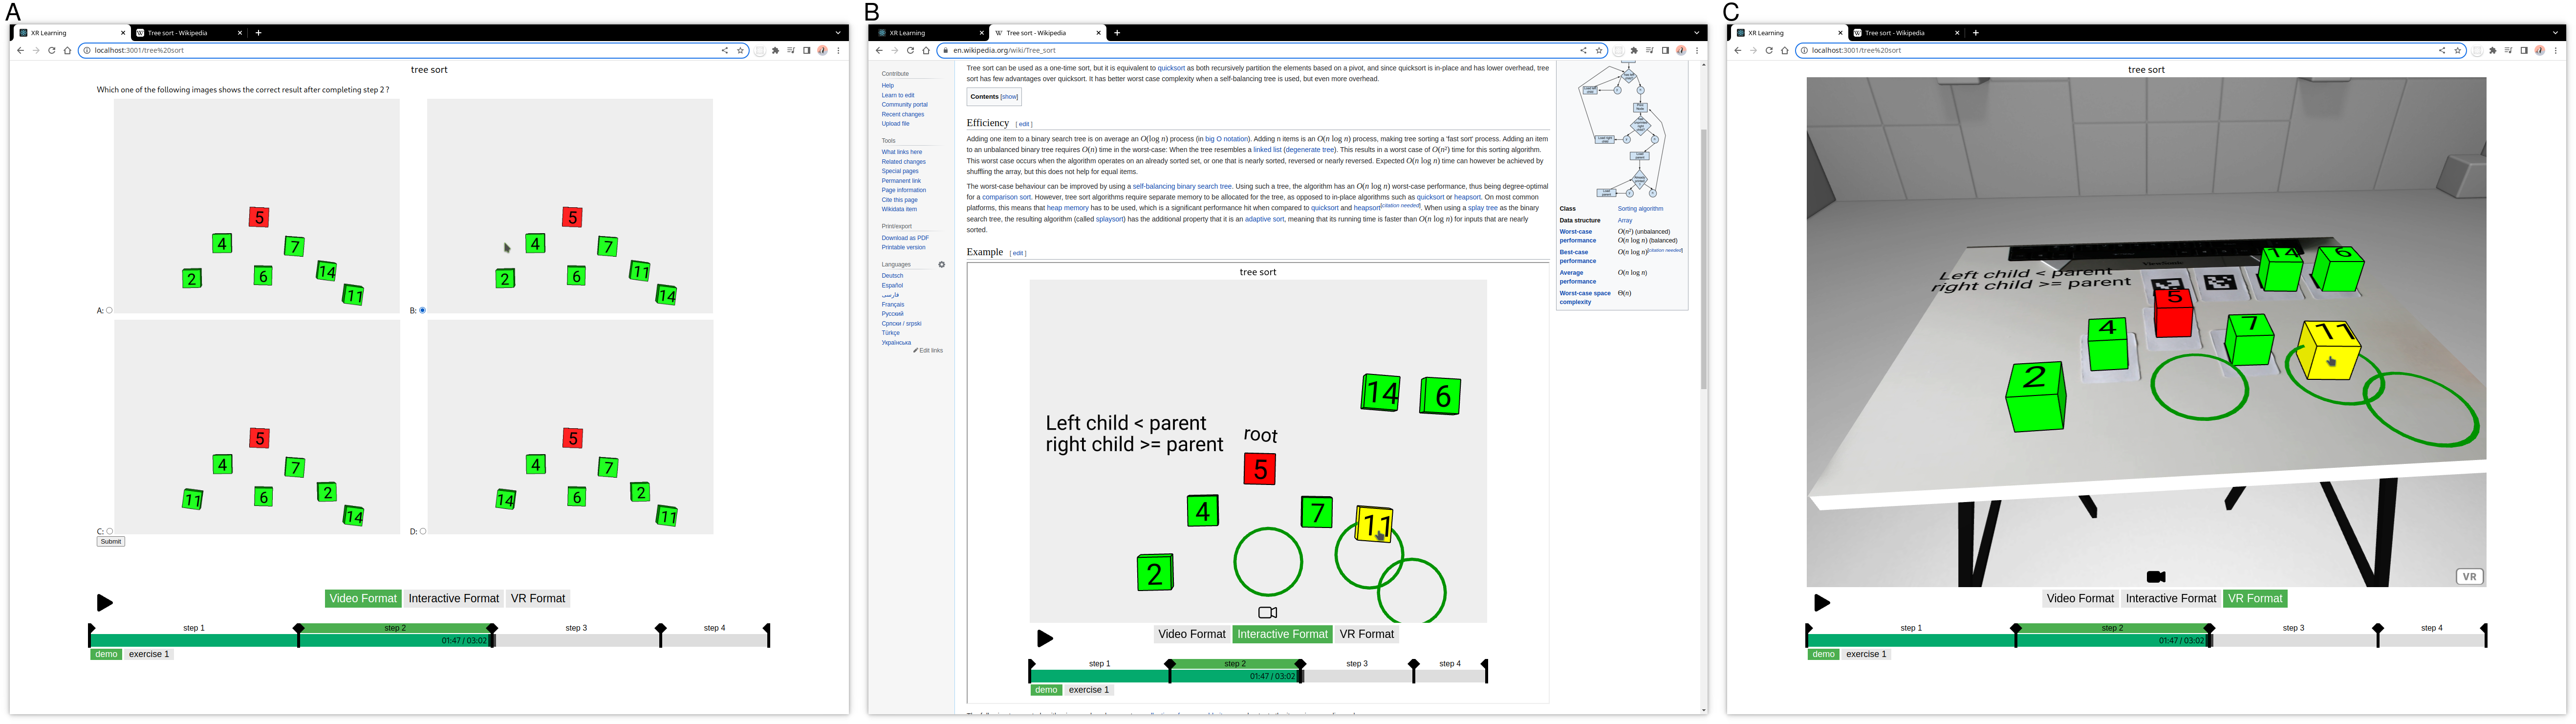Open the profile avatar in window B
This screenshot has height=724, width=2576.
pos(1680,50)
